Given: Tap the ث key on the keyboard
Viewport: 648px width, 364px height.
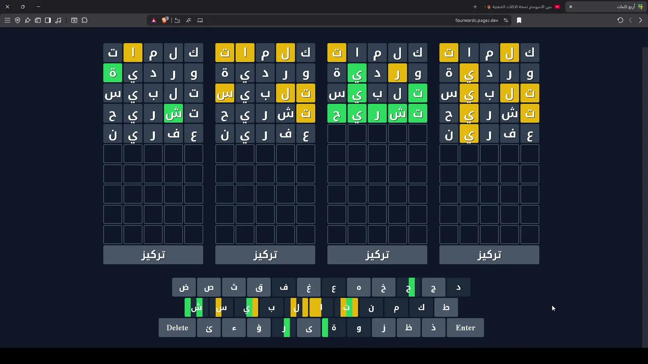Looking at the screenshot, I should [234, 287].
